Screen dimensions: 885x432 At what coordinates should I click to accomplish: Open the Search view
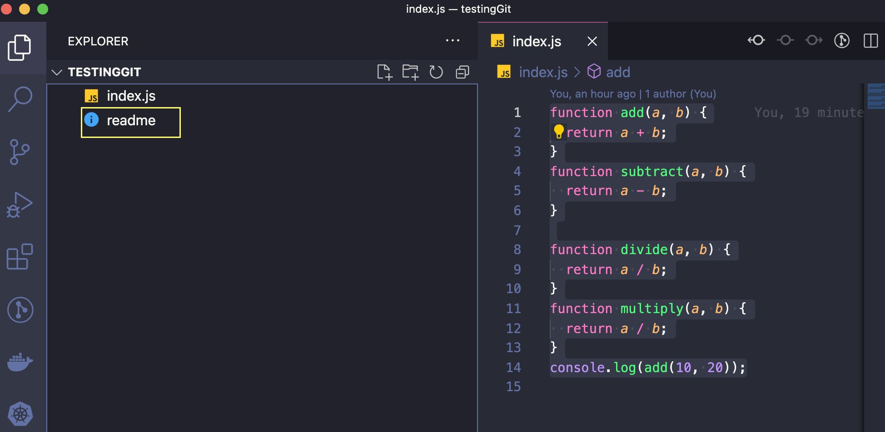tap(20, 99)
